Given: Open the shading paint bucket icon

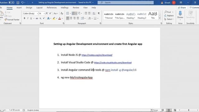Looking at the screenshot, I should point(90,18).
